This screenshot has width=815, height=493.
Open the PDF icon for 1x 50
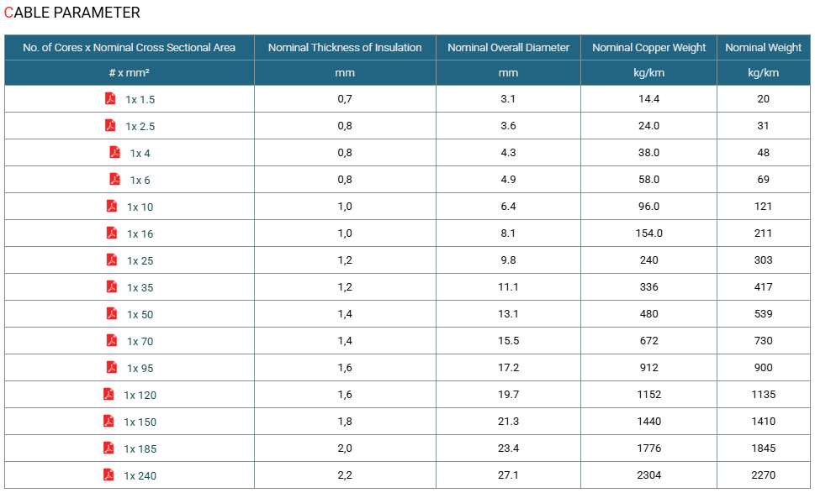pos(112,314)
